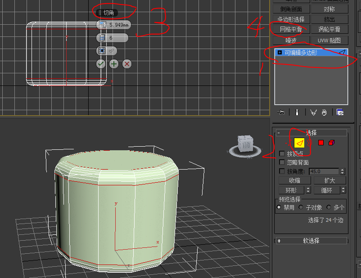Expand the 可编辑多边形 stack entry
This screenshot has width=361, height=278.
tap(280, 53)
